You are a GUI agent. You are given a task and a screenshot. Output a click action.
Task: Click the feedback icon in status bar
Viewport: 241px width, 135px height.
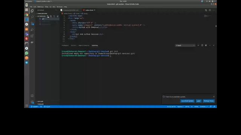[x=211, y=106]
